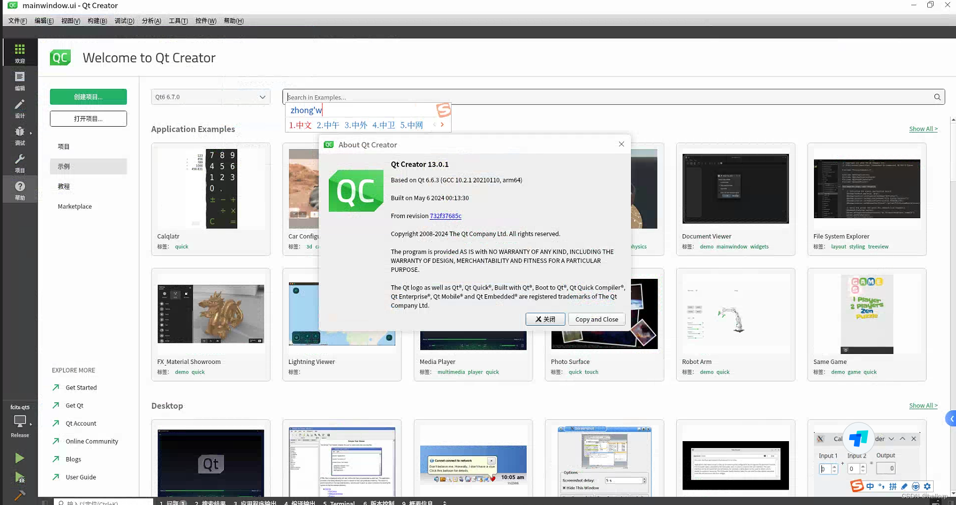Open the fcitx-qt5 Release kit selector
This screenshot has height=505, width=956.
click(x=20, y=421)
